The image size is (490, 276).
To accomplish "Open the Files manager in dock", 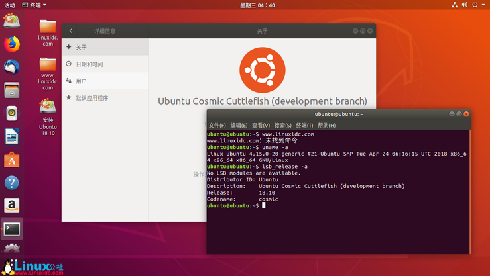I will (12, 90).
